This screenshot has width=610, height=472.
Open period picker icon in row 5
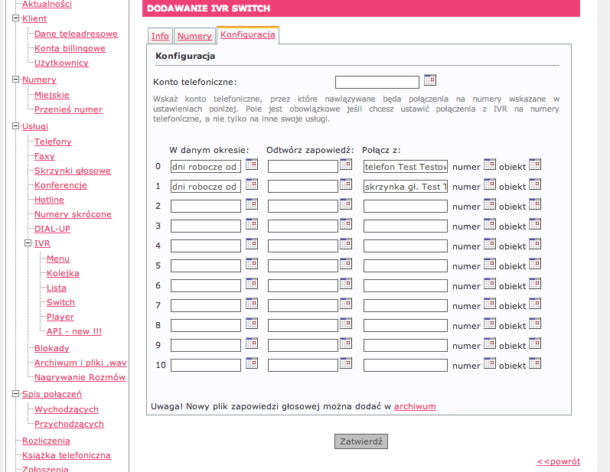[252, 264]
